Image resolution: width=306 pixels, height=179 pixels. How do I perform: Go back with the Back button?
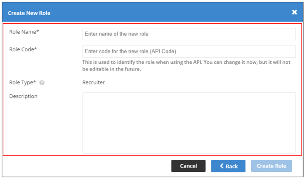tap(228, 166)
